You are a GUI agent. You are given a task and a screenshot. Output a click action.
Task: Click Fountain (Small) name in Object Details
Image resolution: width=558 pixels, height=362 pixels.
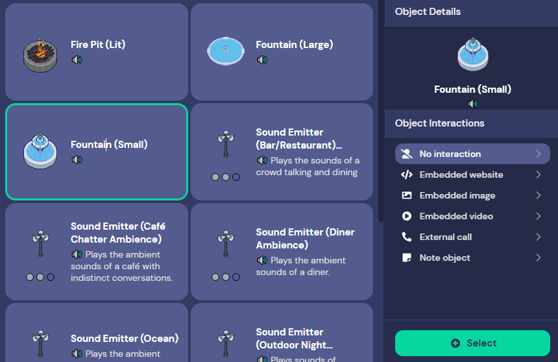click(472, 90)
